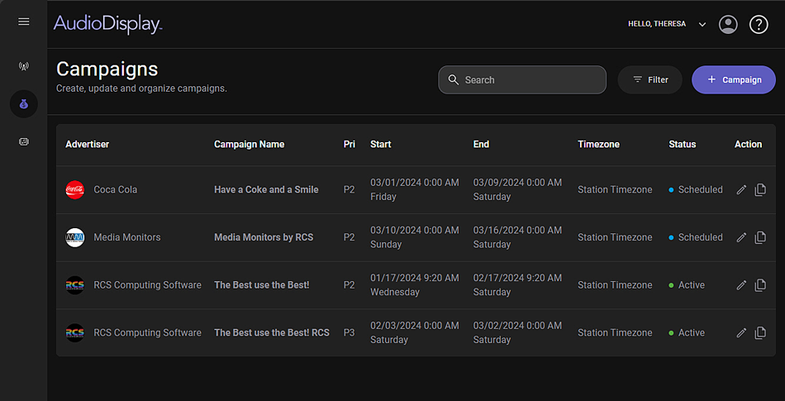This screenshot has height=401, width=785.
Task: Click the 03/16/2024 0:00 AM end date
Action: [x=517, y=231]
